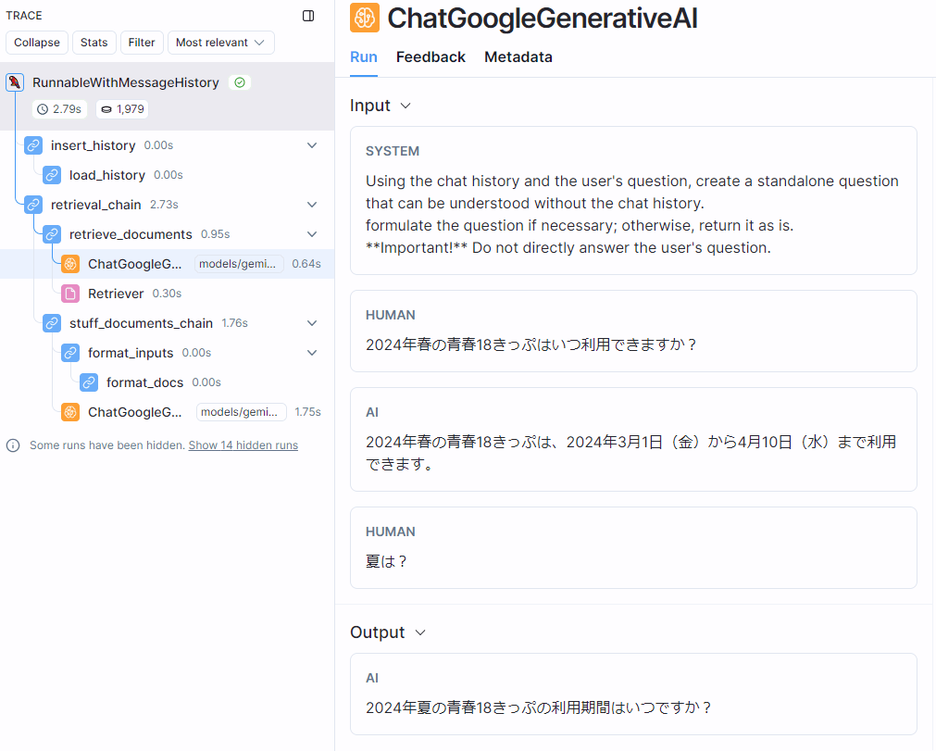Screen dimensions: 936x751
Task: Click the retrieve_documents chain icon
Action: (52, 234)
